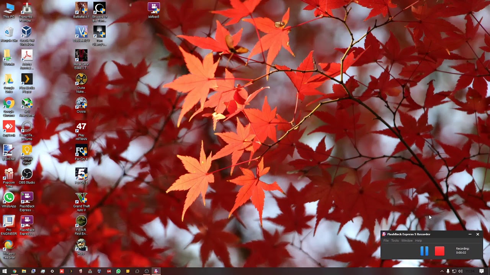
Task: Open Settings gear from the taskbar
Action: (52, 271)
